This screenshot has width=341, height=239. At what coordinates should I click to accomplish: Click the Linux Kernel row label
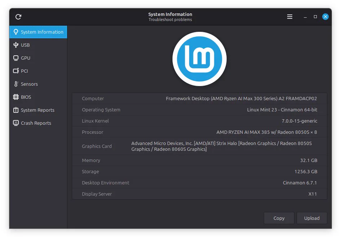[95, 121]
